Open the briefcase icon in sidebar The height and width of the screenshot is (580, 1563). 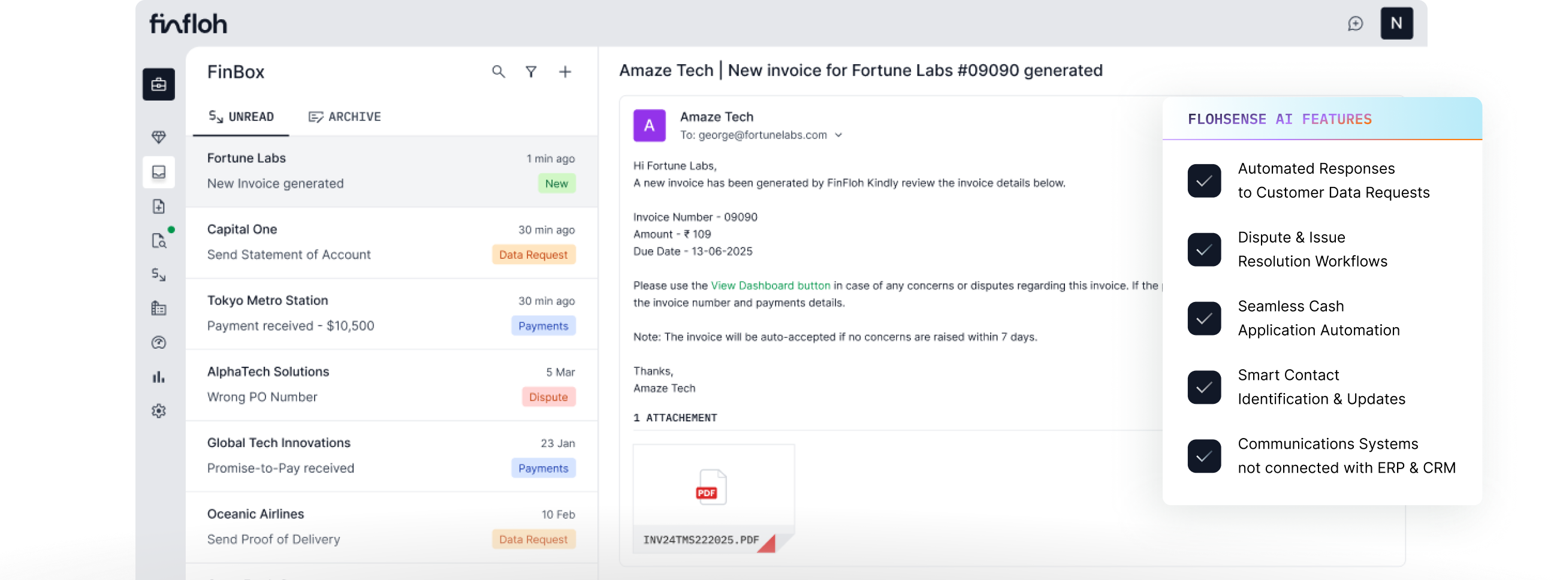158,84
